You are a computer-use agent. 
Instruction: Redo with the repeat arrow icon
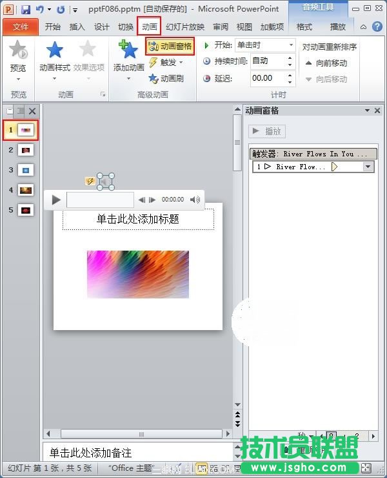61,10
